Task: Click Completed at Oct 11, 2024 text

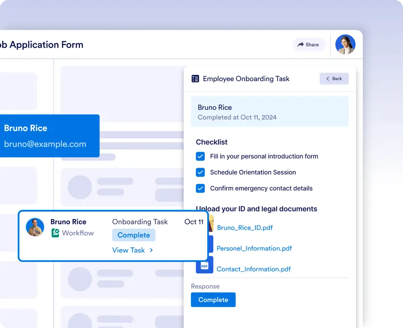Action: 237,117
